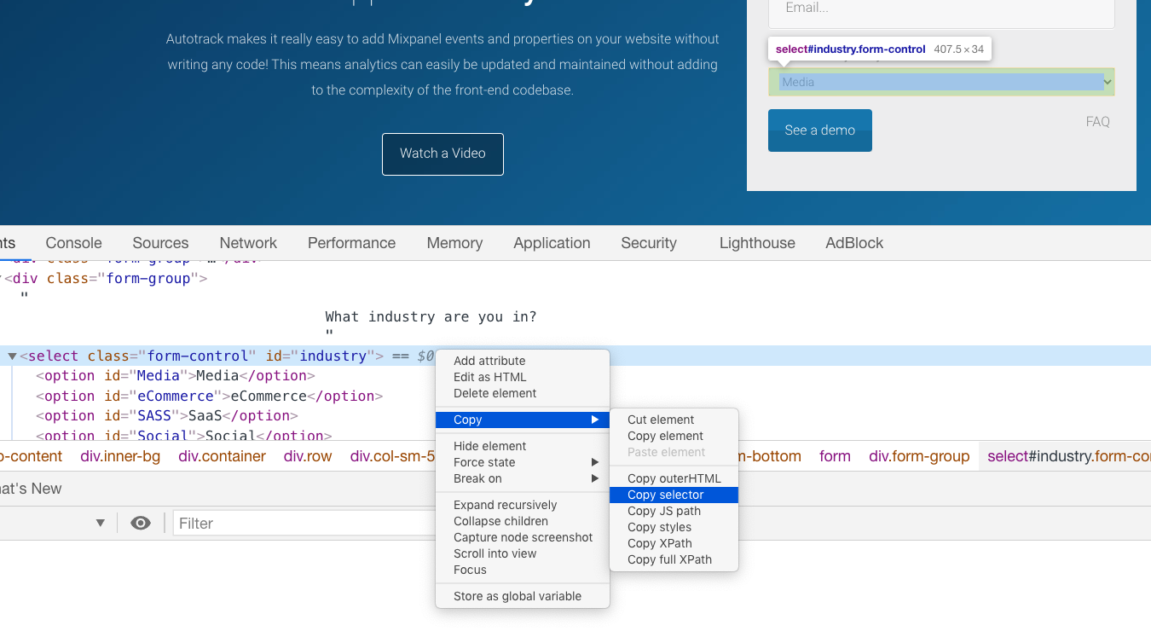This screenshot has height=637, width=1151.
Task: Choose Edit as HTML menu item
Action: [x=523, y=377]
